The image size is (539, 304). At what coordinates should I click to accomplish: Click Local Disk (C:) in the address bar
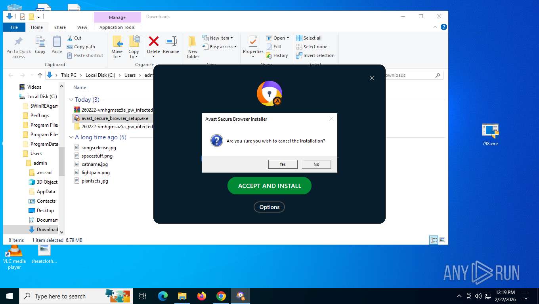pos(100,75)
